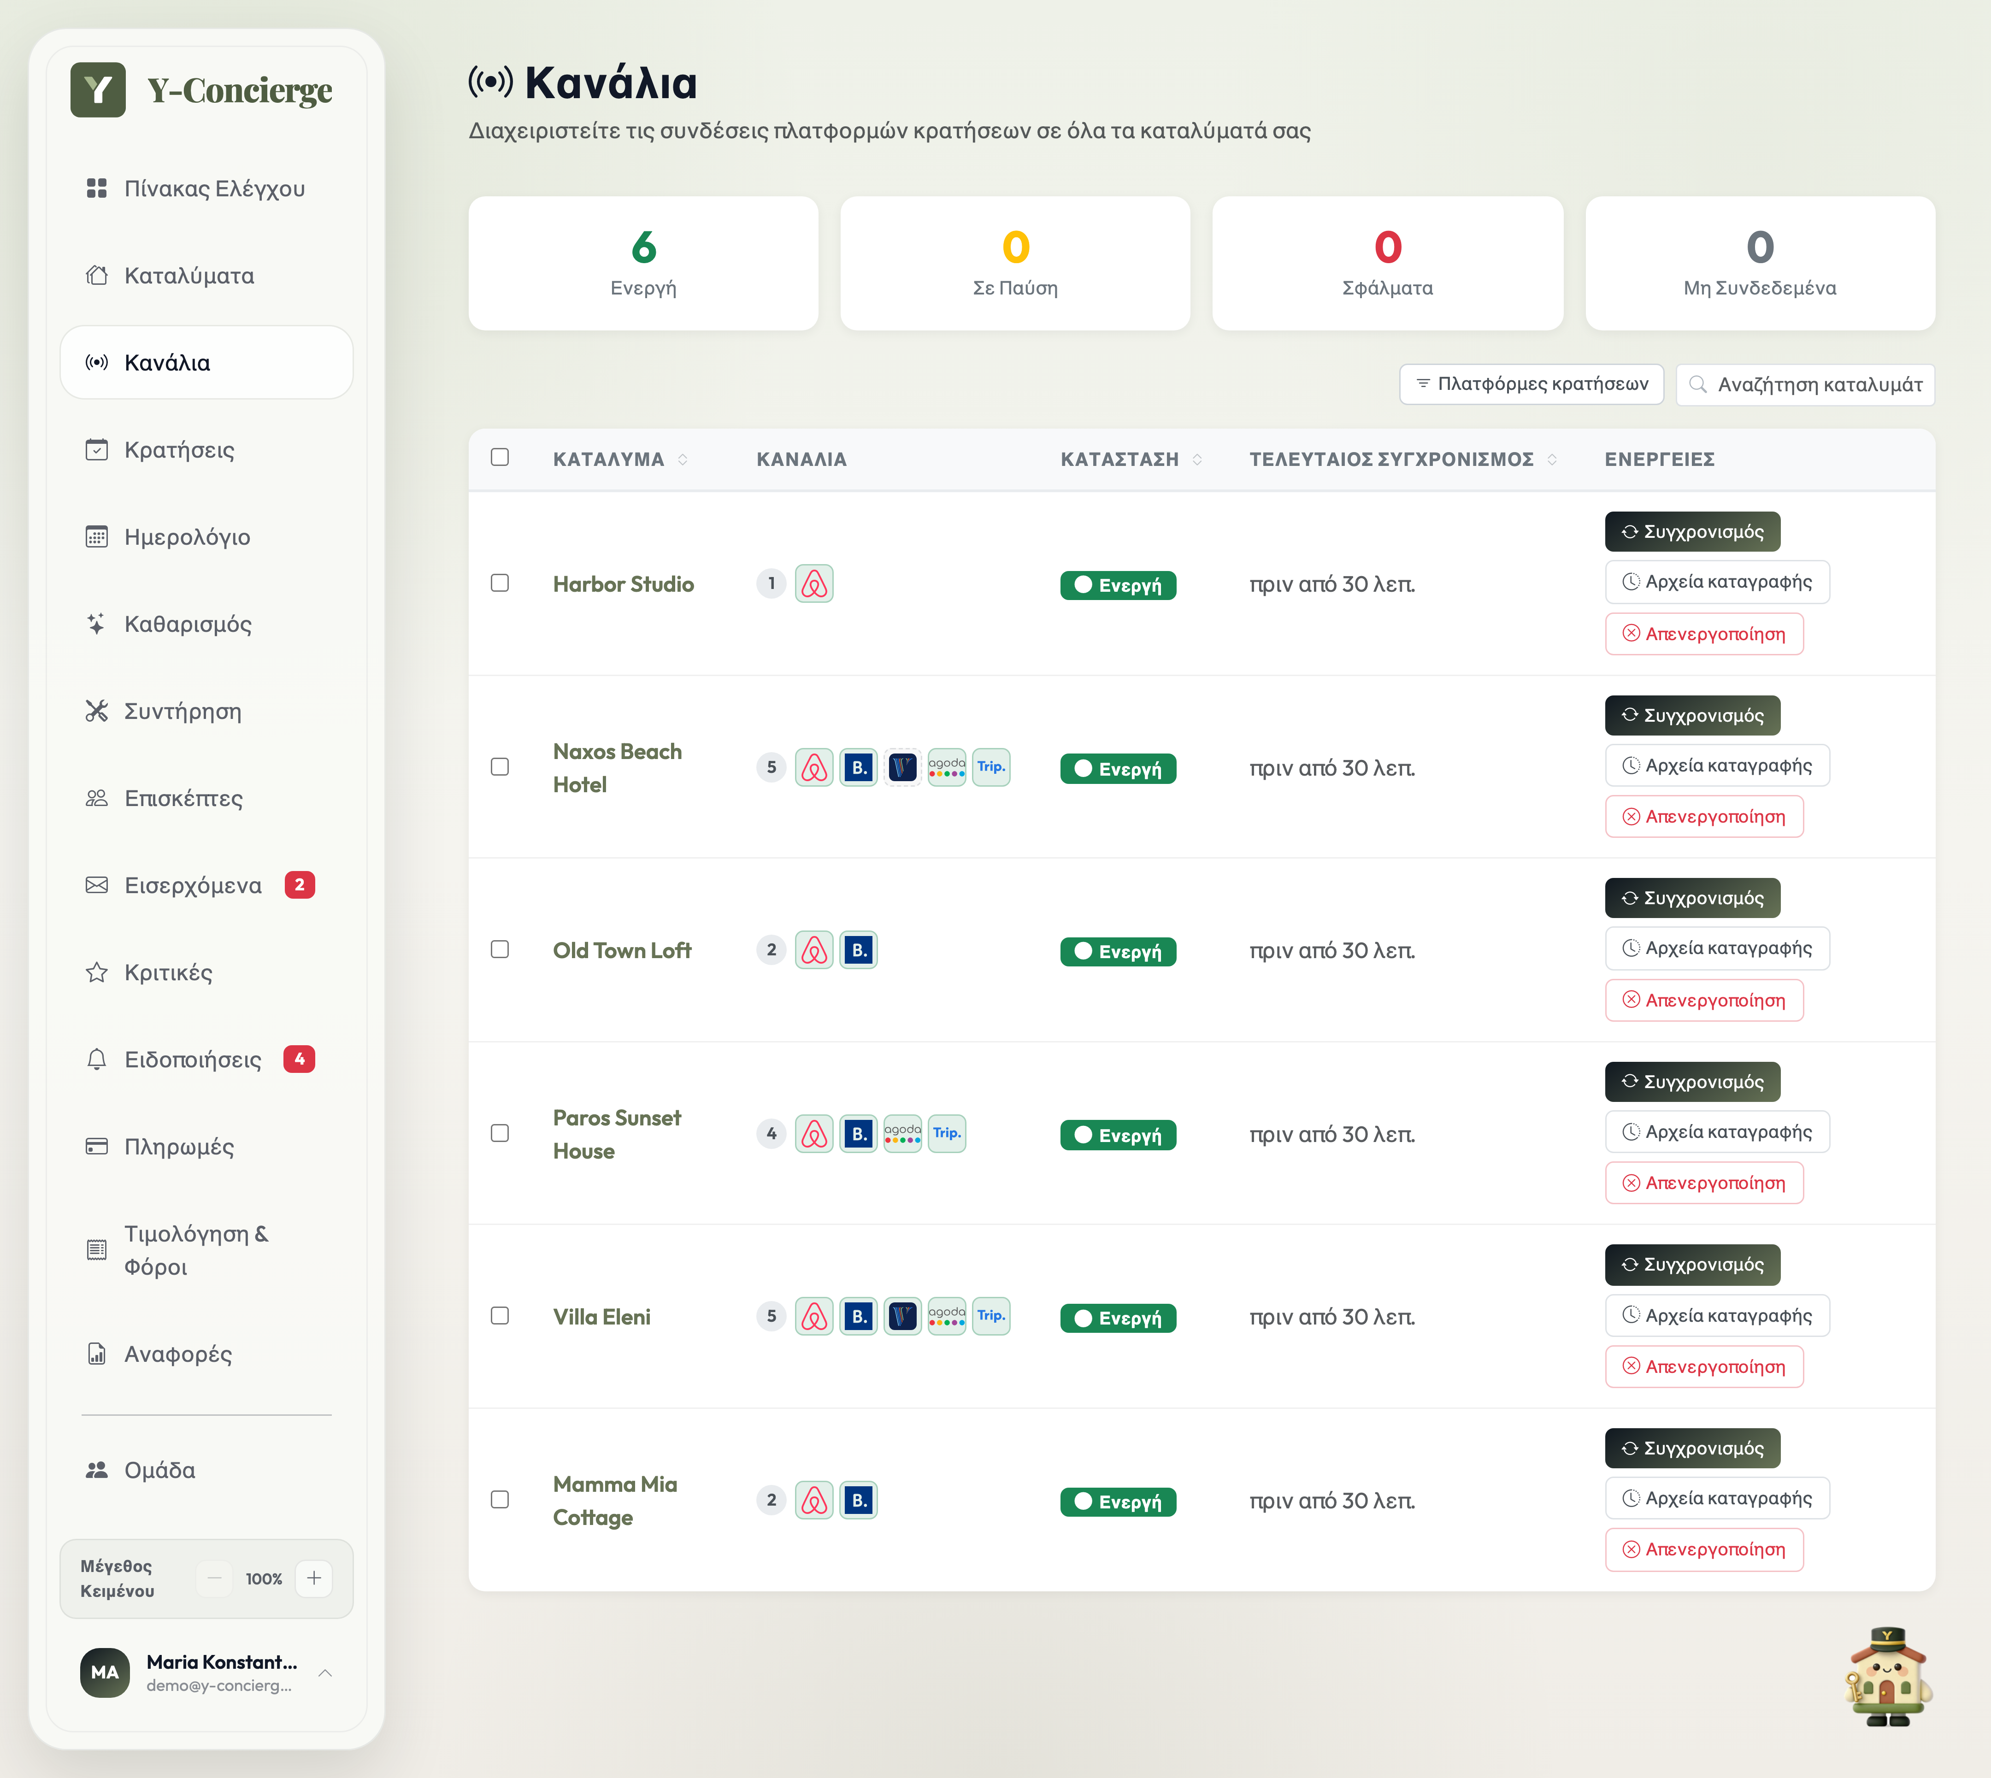1991x1778 pixels.
Task: Toggle the select-all checkbox in table header
Action: coord(499,457)
